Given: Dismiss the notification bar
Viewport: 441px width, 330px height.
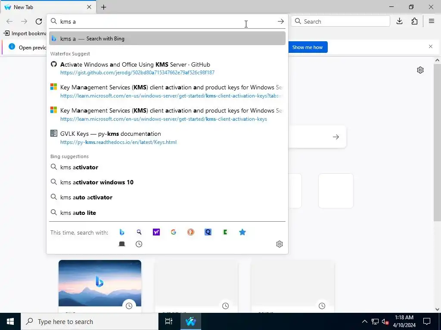Looking at the screenshot, I should [x=431, y=46].
